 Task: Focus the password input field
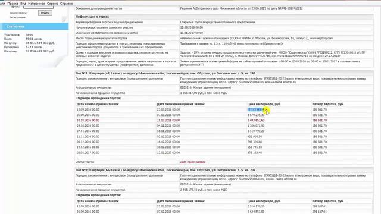click(38, 7)
